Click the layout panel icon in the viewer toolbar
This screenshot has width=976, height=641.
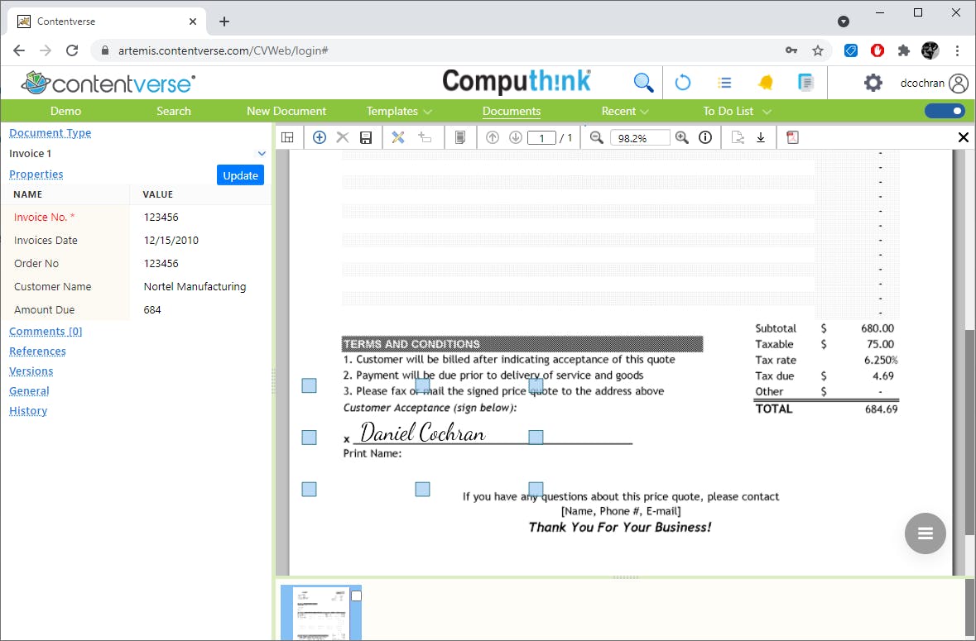pyautogui.click(x=287, y=137)
